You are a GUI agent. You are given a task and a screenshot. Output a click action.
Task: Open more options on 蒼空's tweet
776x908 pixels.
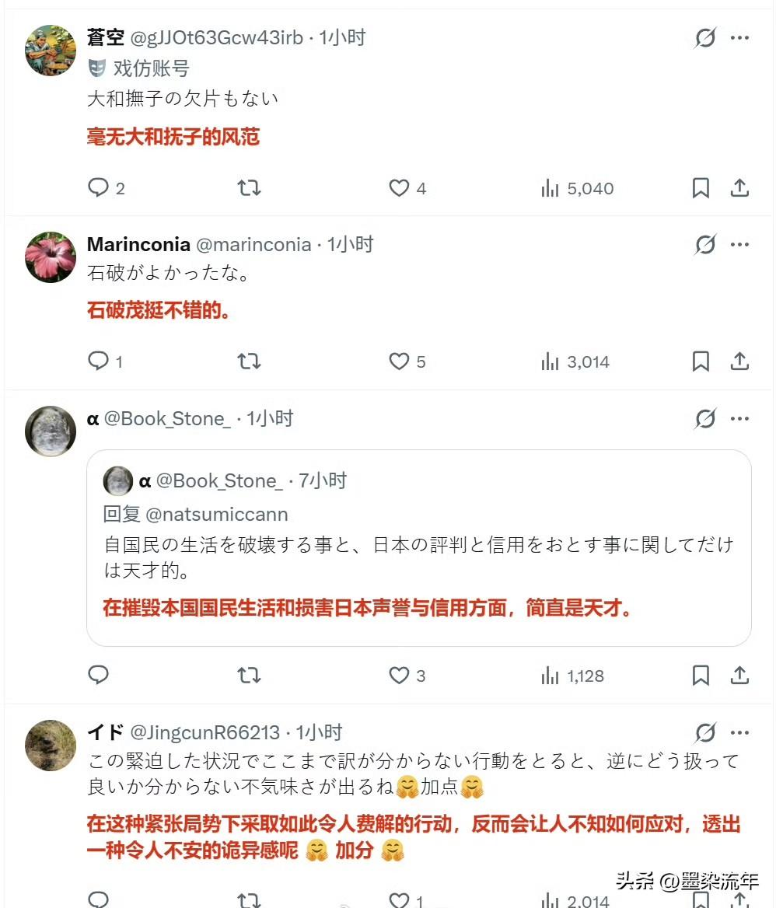739,37
